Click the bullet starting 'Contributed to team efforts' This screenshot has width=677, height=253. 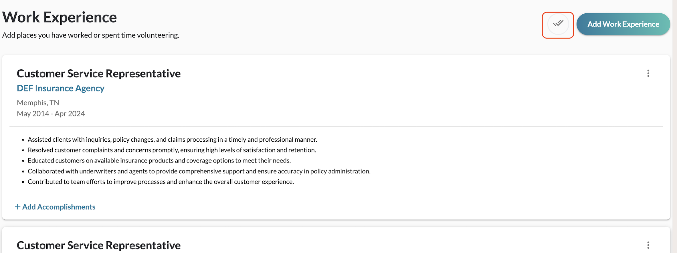pos(161,182)
